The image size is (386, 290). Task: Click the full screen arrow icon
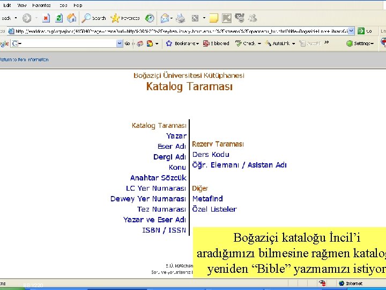click(227, 18)
